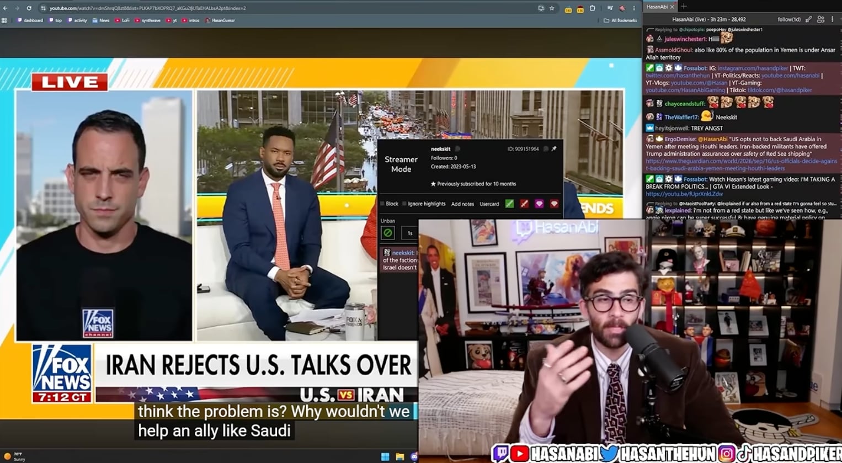
Task: Open the chat viewer list icon
Action: [x=820, y=19]
